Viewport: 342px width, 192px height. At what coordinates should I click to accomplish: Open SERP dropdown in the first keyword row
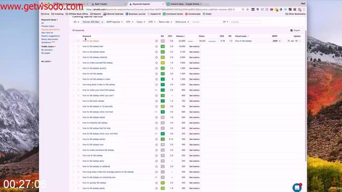click(276, 41)
